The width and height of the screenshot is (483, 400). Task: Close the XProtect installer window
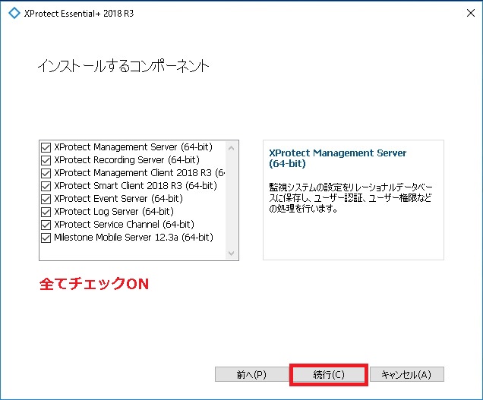471,13
